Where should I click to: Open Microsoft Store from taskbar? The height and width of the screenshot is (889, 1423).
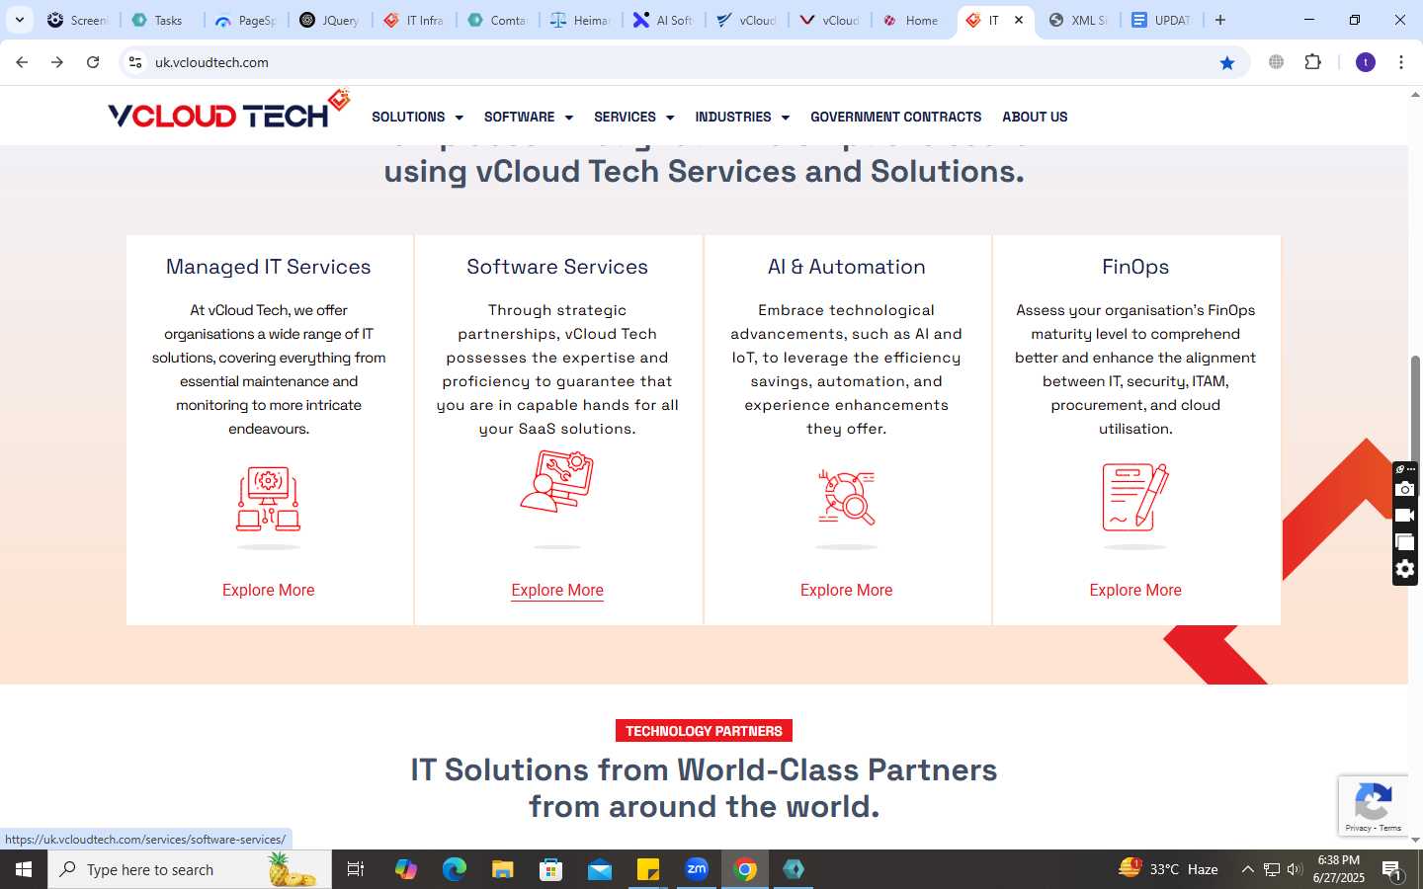pos(551,869)
